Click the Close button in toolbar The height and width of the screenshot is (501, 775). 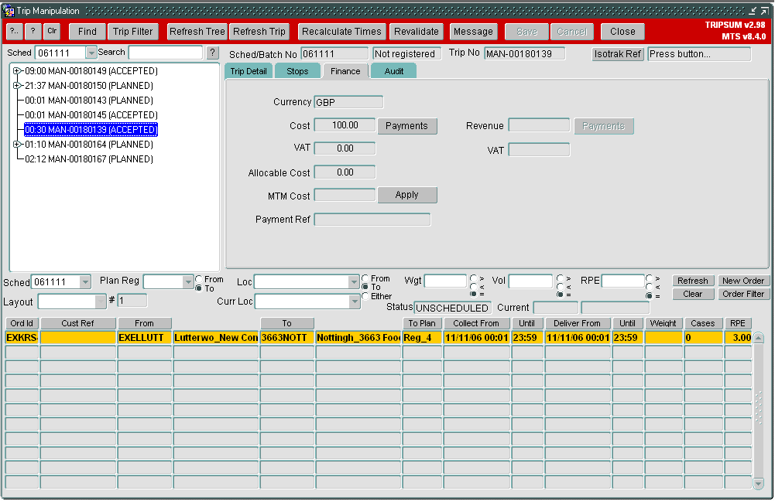(x=622, y=32)
